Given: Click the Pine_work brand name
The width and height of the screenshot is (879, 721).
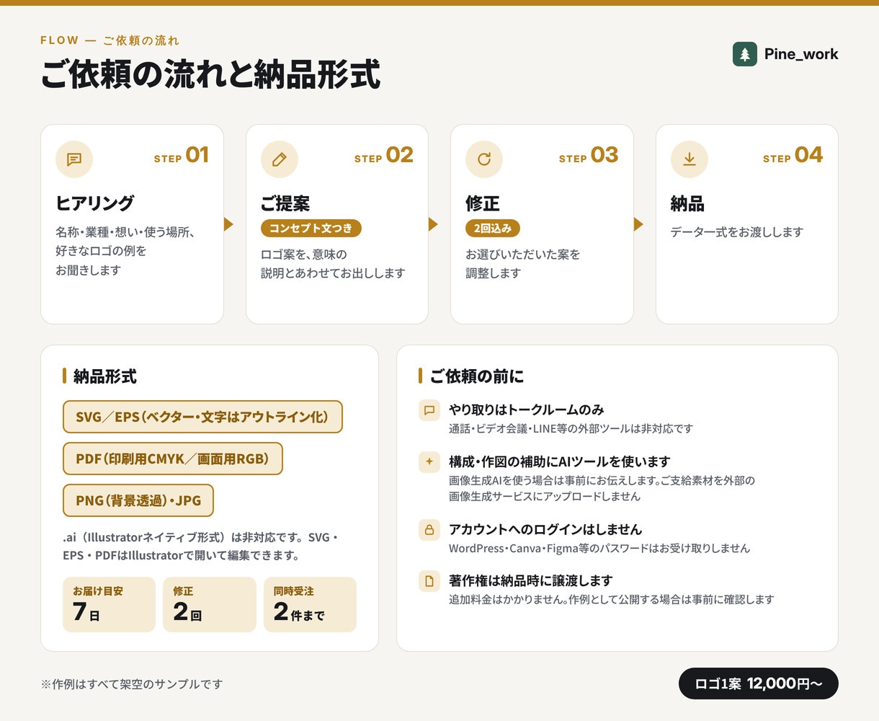Looking at the screenshot, I should [801, 54].
